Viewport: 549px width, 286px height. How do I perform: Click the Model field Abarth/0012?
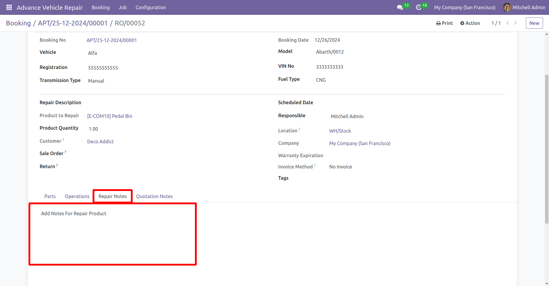pos(330,52)
